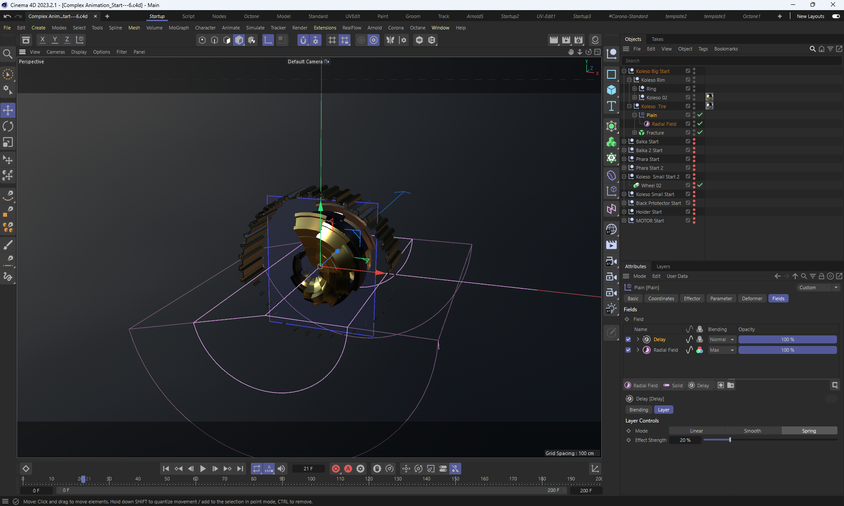Set Delay mode to Smooth
The image size is (844, 506).
pos(752,431)
